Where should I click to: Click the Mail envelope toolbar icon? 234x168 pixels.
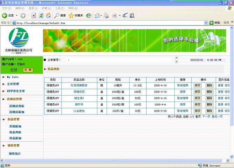coord(97,15)
